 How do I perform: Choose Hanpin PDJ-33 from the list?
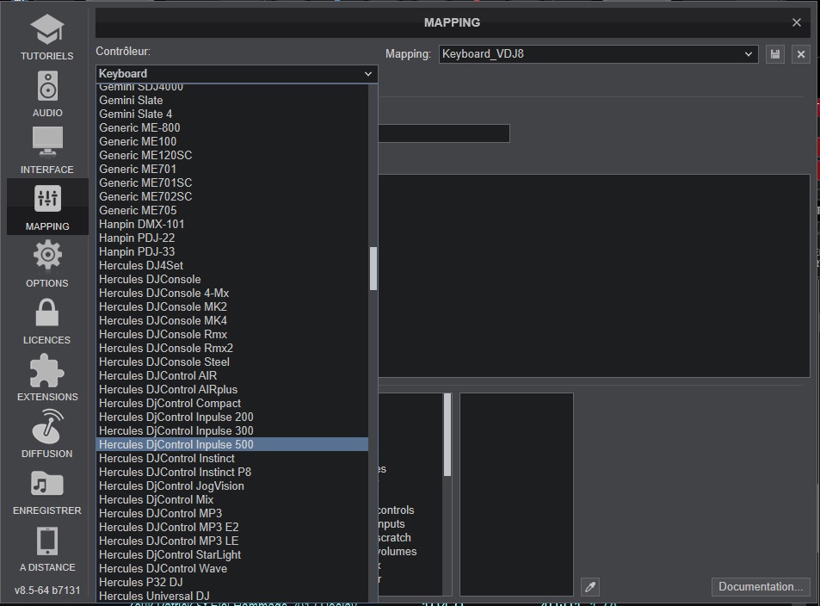tap(232, 251)
